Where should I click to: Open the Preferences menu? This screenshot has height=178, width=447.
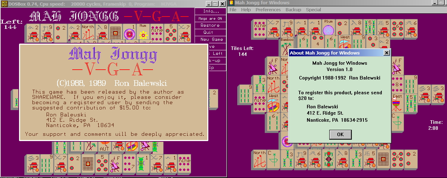coord(268,10)
